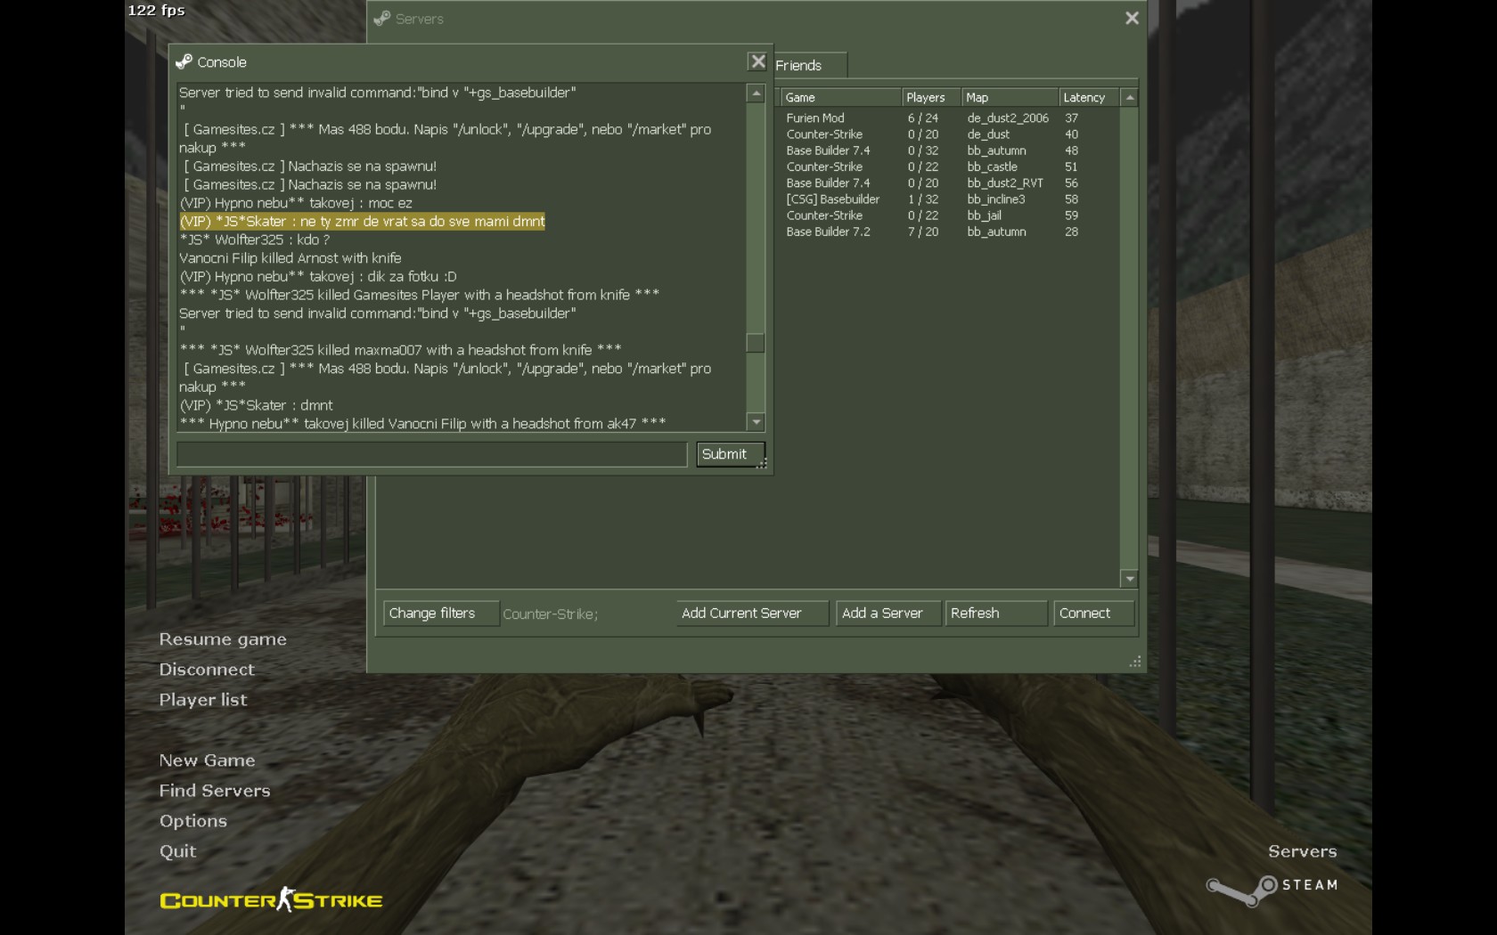Refresh the server list

[x=996, y=614]
